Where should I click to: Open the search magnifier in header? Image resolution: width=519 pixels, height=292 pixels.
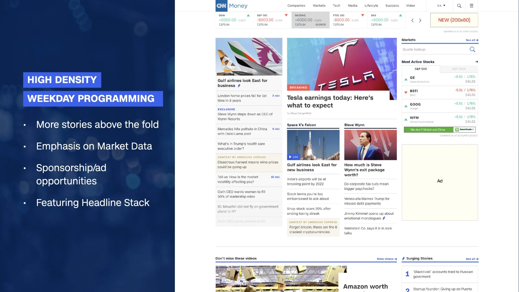pyautogui.click(x=459, y=6)
